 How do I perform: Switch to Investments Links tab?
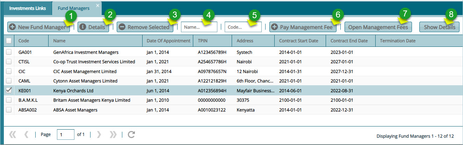pos(28,8)
